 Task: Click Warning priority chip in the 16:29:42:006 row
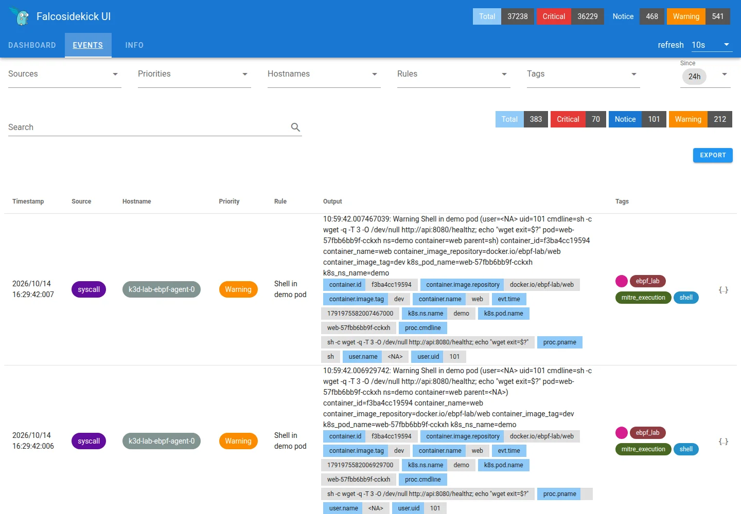coord(238,441)
